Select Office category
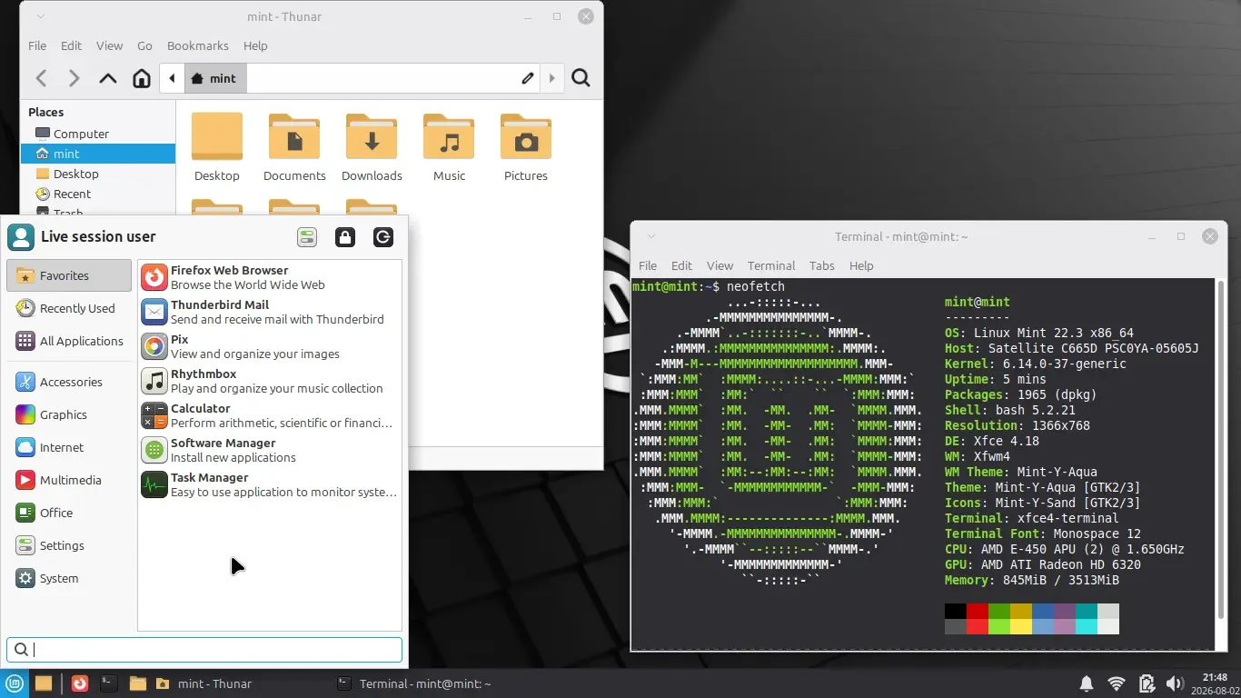Viewport: 1241px width, 698px height. click(69, 513)
